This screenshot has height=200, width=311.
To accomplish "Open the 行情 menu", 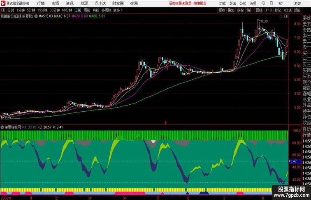I will point(41,3).
